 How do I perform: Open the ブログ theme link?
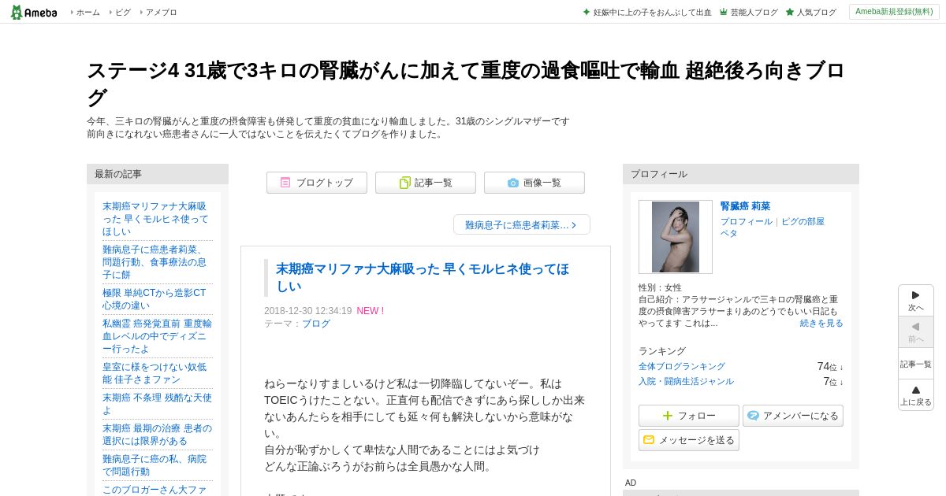point(316,324)
